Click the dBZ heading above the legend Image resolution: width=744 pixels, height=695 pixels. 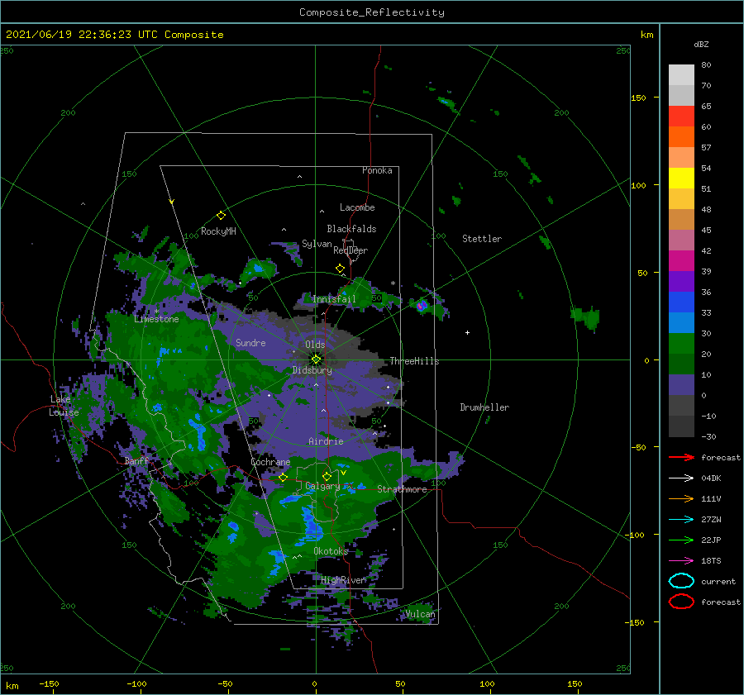(701, 44)
